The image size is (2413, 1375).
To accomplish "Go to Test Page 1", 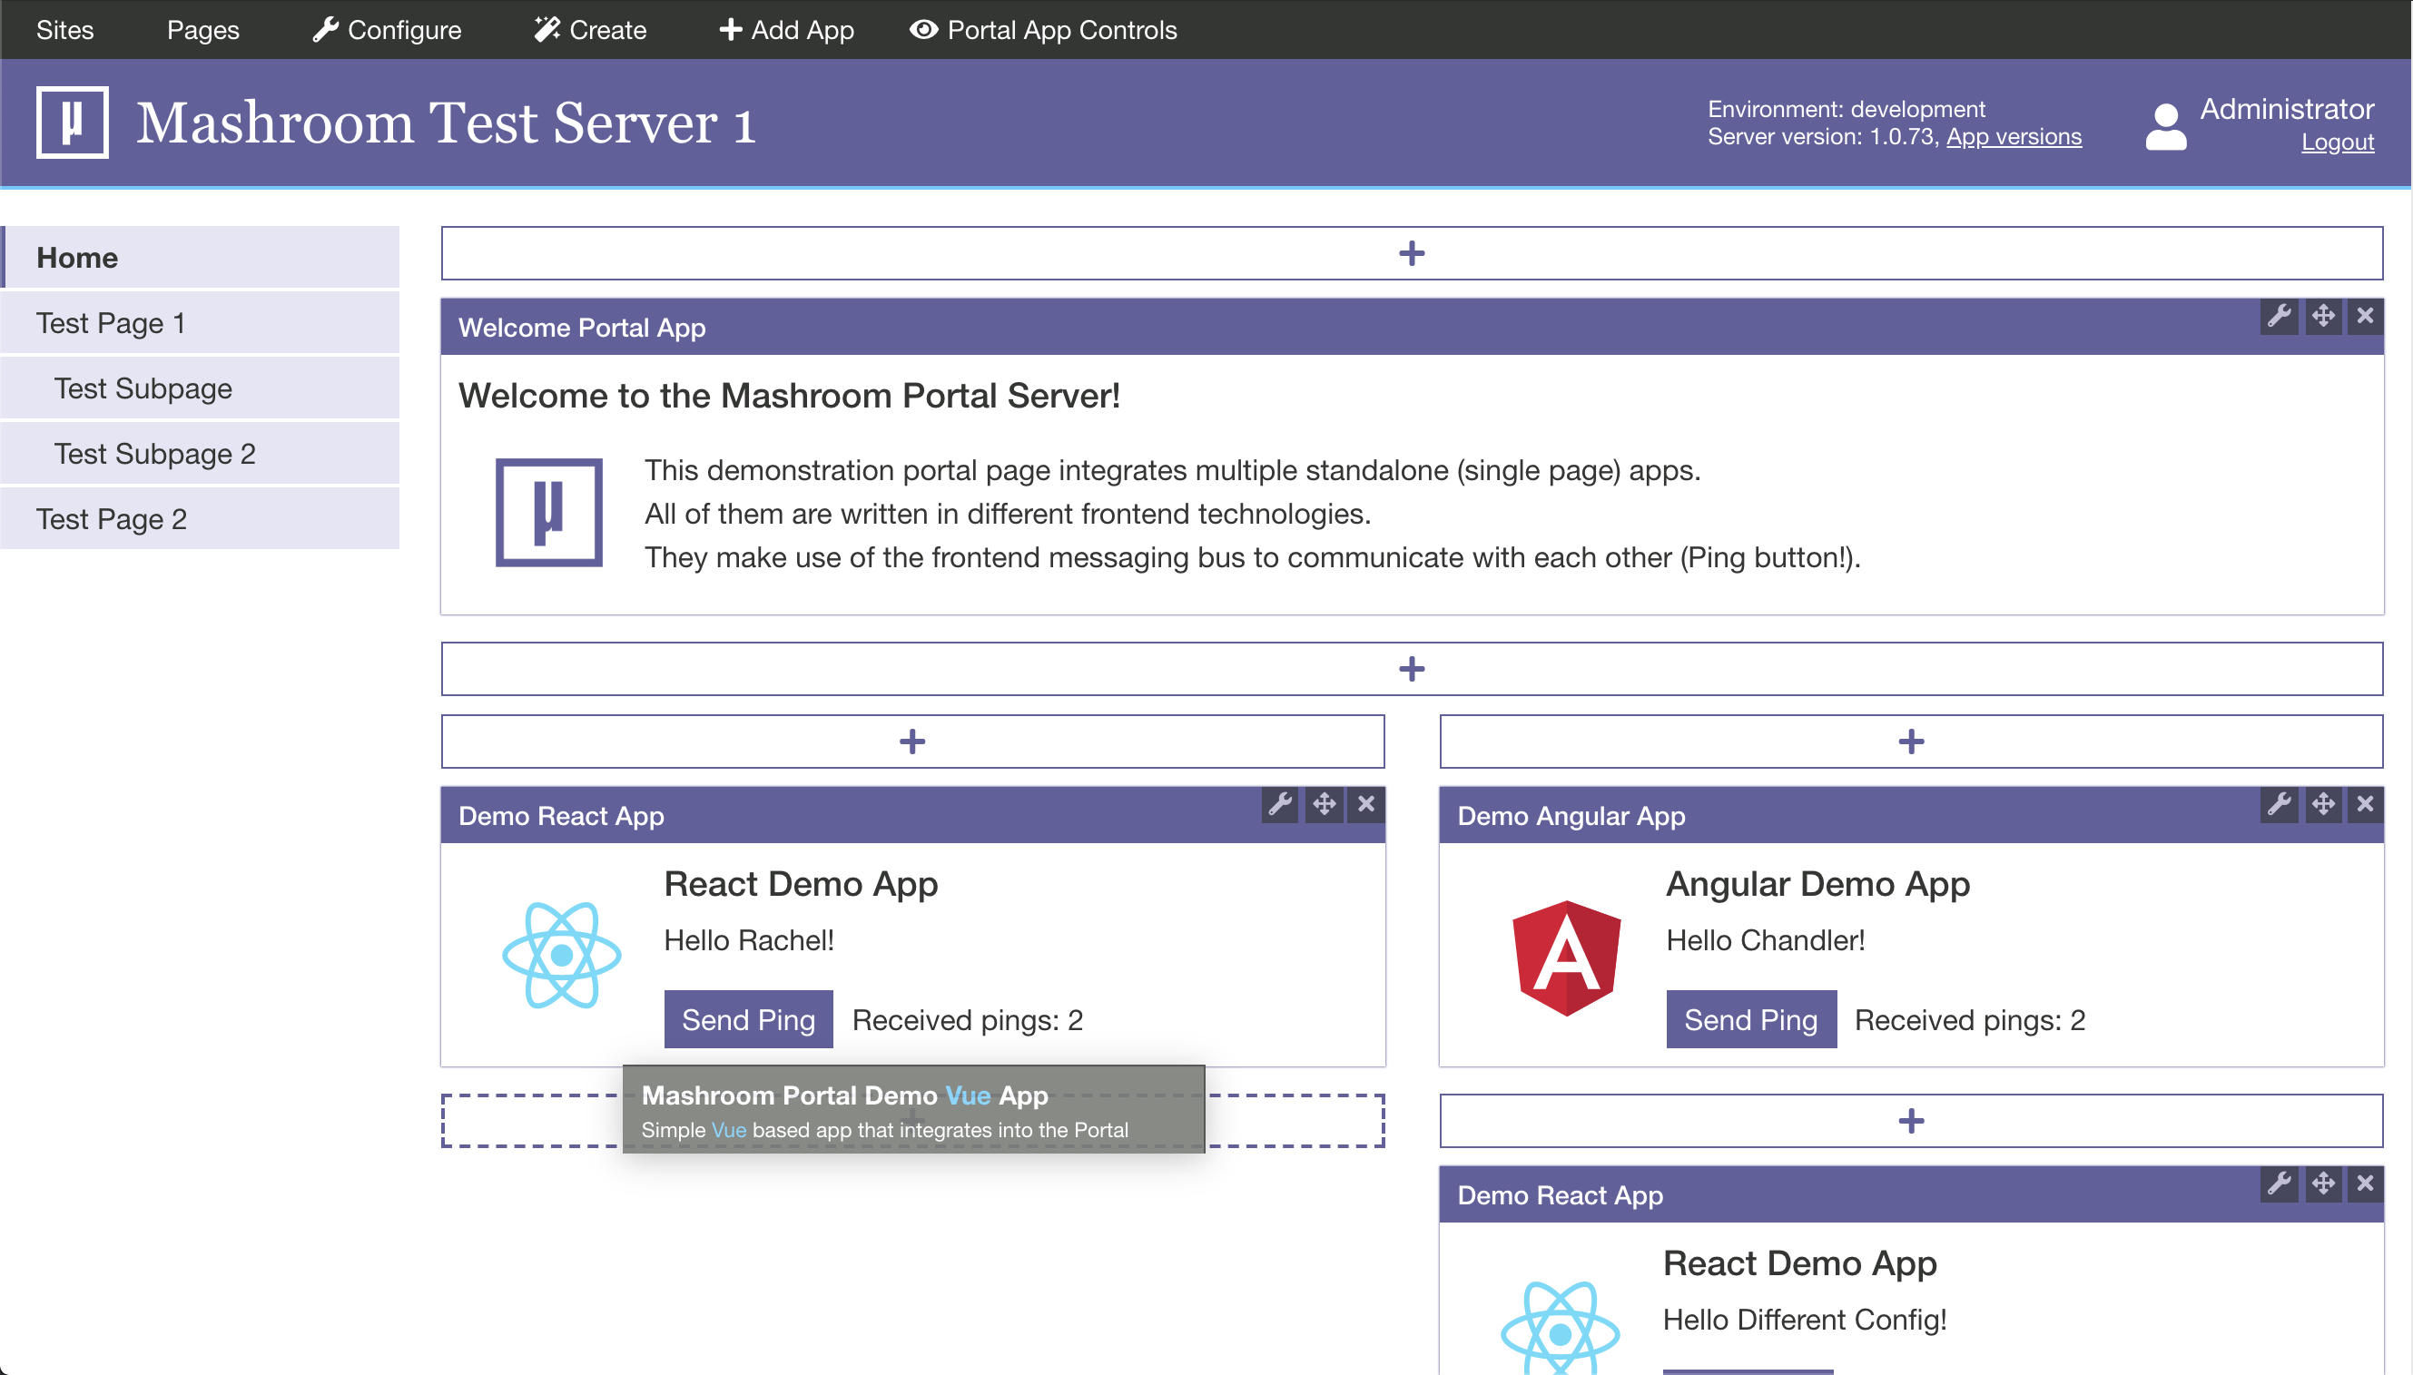I will (x=201, y=323).
